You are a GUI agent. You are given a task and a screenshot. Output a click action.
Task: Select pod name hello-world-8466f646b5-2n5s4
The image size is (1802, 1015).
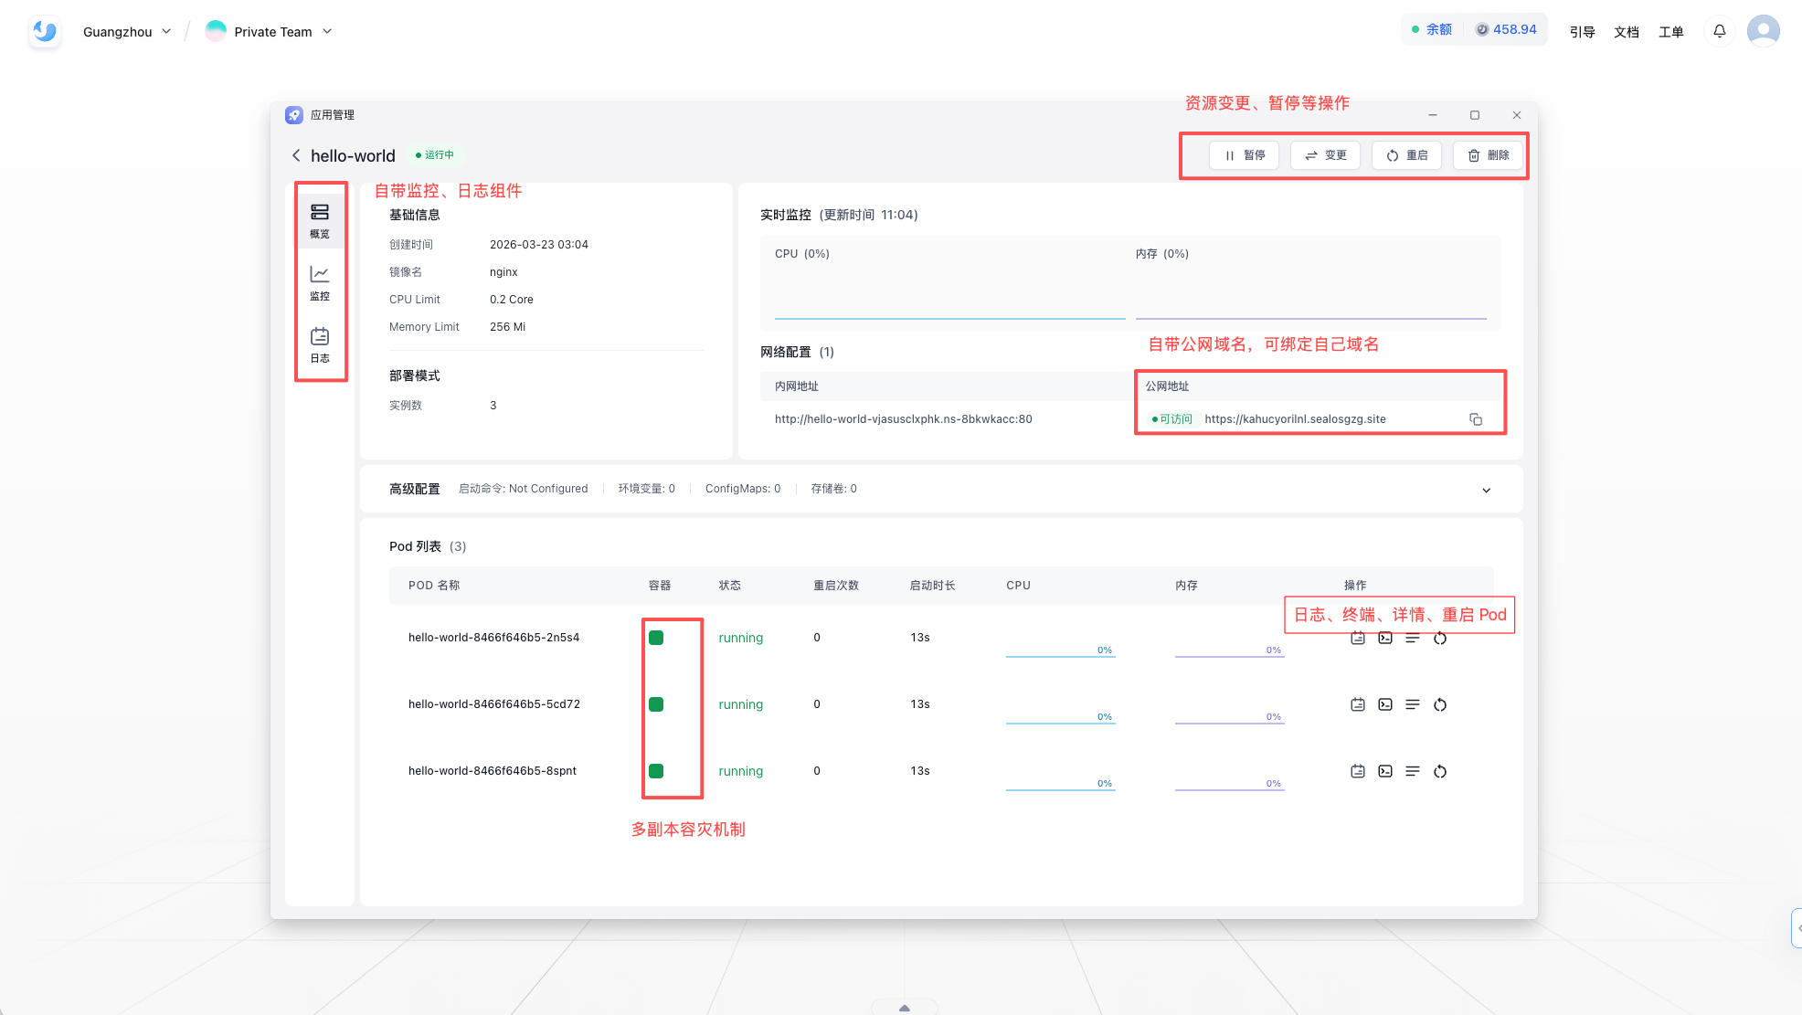coord(493,638)
